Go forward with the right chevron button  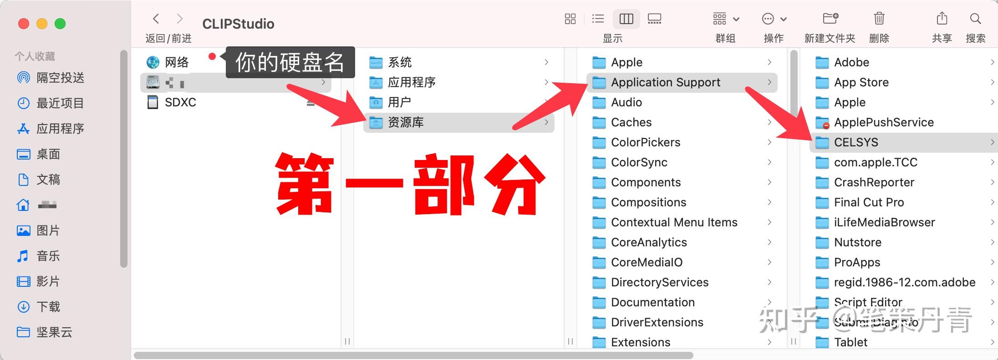coord(180,19)
